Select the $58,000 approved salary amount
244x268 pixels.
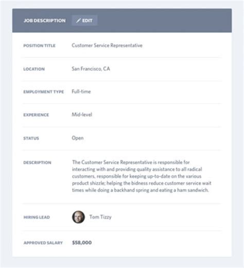(x=82, y=242)
